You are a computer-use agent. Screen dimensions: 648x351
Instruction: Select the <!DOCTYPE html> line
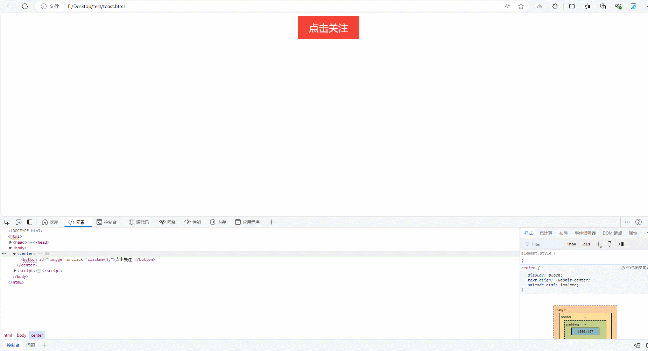25,231
